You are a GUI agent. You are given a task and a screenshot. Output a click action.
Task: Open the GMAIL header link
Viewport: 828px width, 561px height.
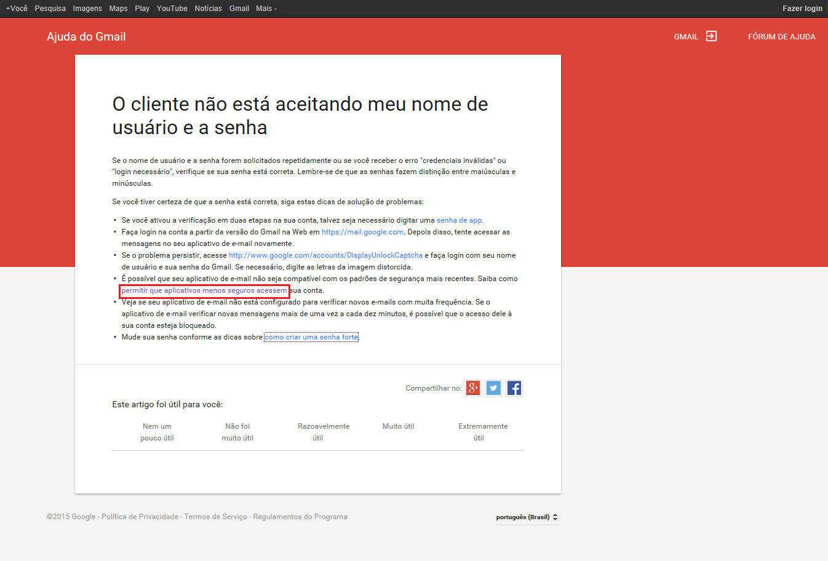pos(686,37)
